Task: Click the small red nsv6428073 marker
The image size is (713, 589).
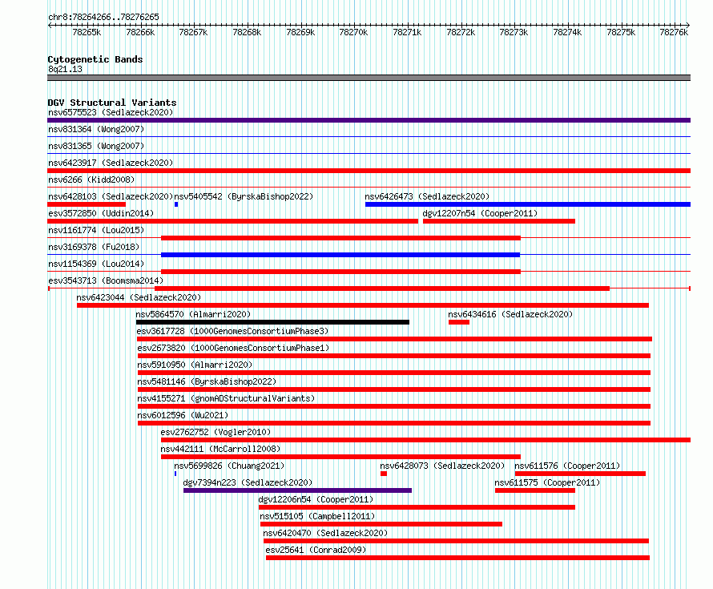Action: coord(384,474)
